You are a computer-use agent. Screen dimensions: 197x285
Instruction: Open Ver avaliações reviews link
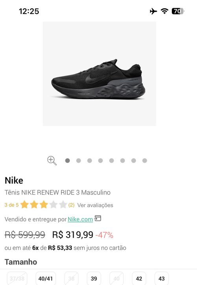(95, 205)
